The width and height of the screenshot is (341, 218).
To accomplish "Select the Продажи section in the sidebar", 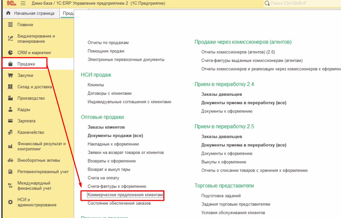I will pos(26,64).
